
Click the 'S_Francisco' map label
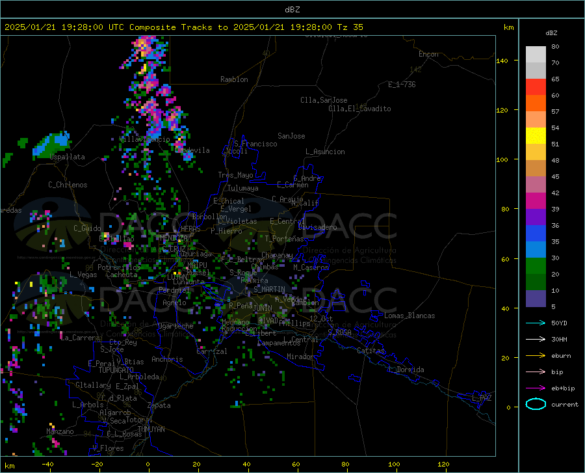coord(255,144)
